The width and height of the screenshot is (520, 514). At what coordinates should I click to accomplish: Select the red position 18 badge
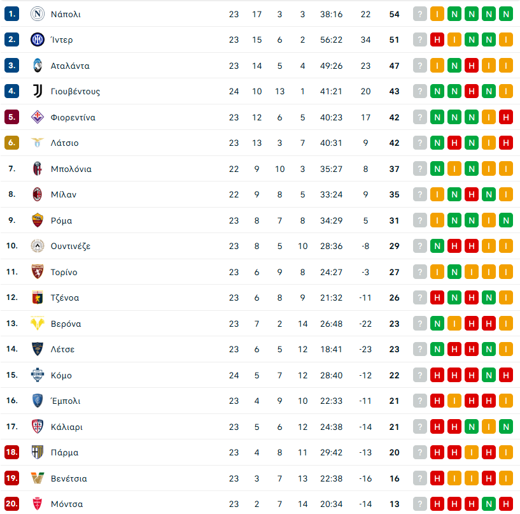[x=11, y=452]
